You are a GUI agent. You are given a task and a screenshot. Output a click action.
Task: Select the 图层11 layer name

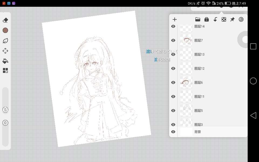[199, 97]
